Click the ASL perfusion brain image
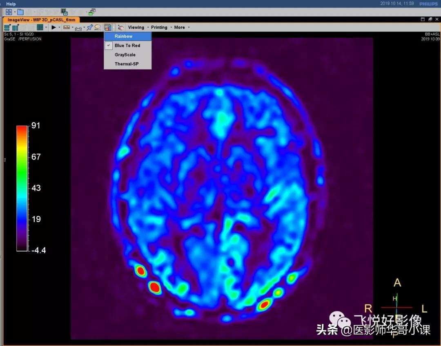The width and height of the screenshot is (441, 346). pyautogui.click(x=222, y=189)
